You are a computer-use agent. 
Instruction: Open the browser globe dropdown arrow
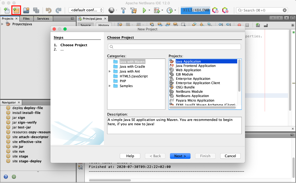pyautogui.click(x=116, y=10)
